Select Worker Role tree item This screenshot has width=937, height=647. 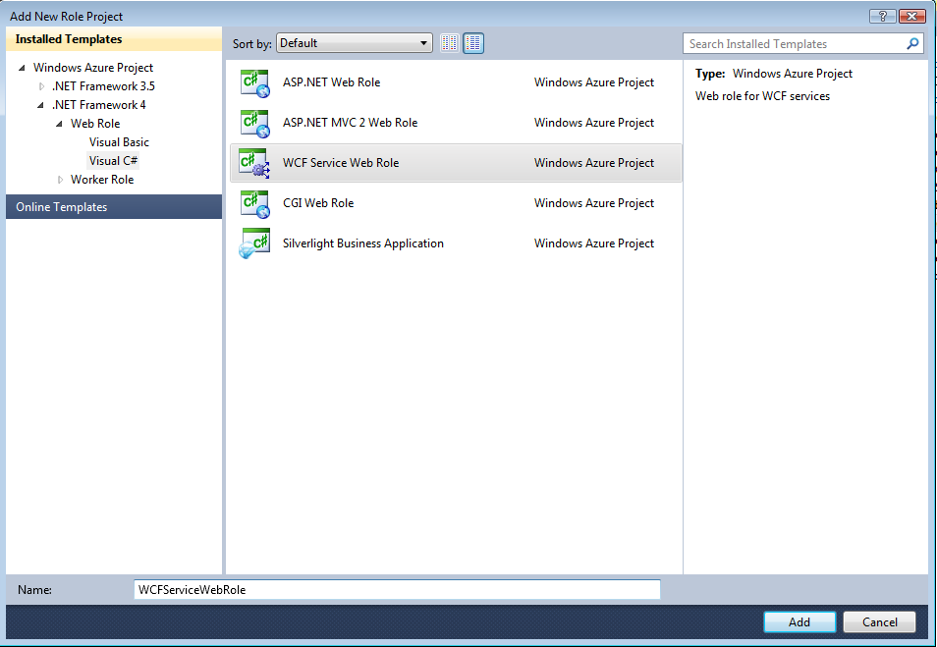click(102, 180)
